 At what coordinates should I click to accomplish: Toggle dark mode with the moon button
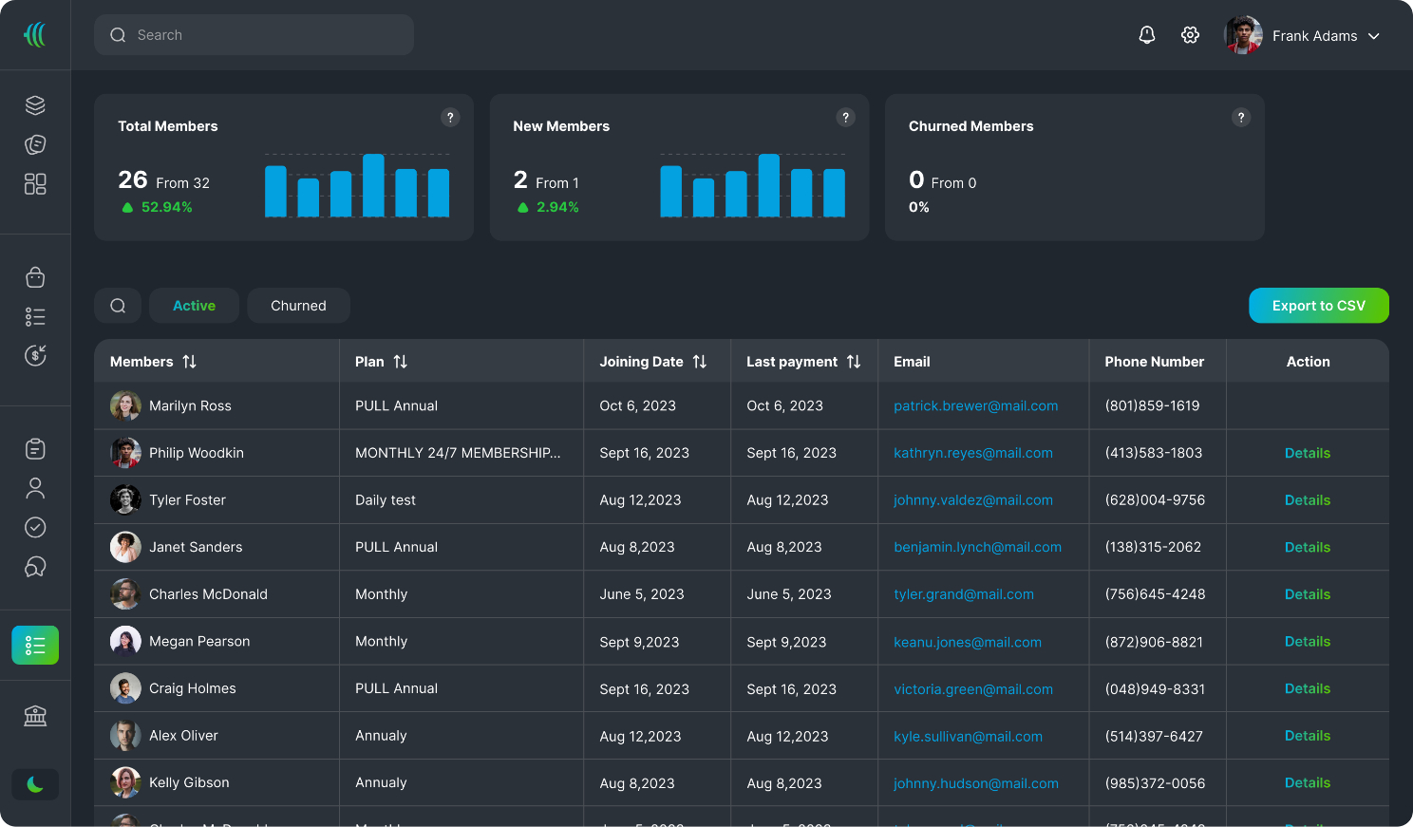click(35, 784)
